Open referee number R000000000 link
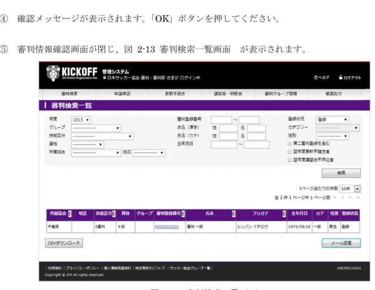This screenshot has height=290, width=375. pyautogui.click(x=167, y=227)
